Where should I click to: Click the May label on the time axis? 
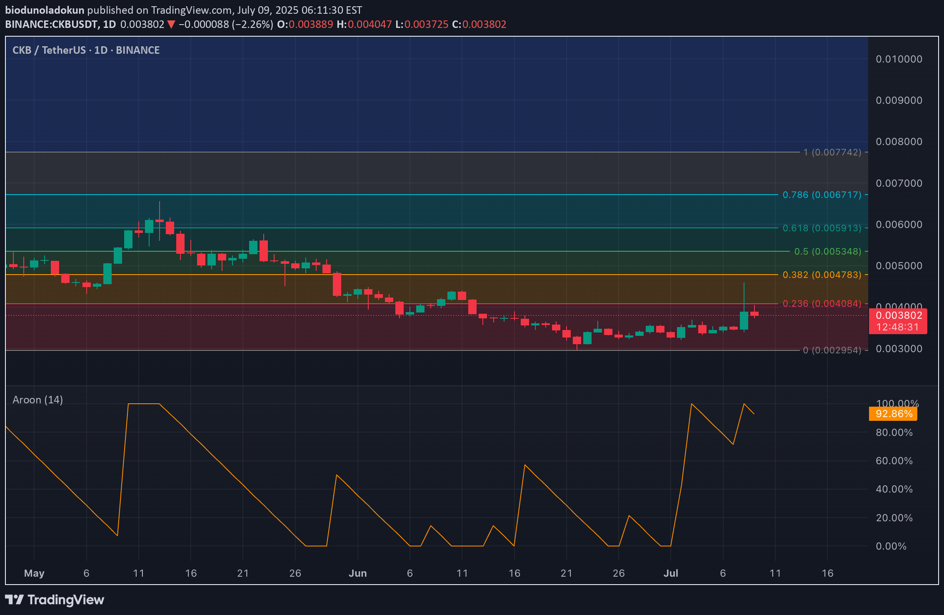34,573
